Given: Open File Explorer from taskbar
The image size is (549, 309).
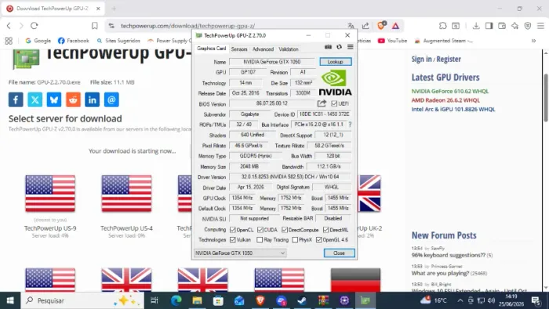Looking at the screenshot, I should click(x=197, y=300).
